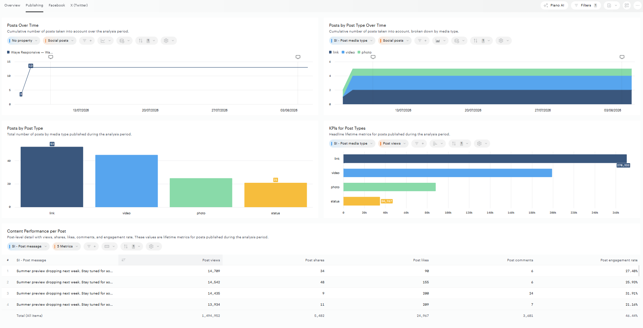Click the dark blue link bar in Posts by Post Type
The width and height of the screenshot is (643, 328).
(x=52, y=177)
